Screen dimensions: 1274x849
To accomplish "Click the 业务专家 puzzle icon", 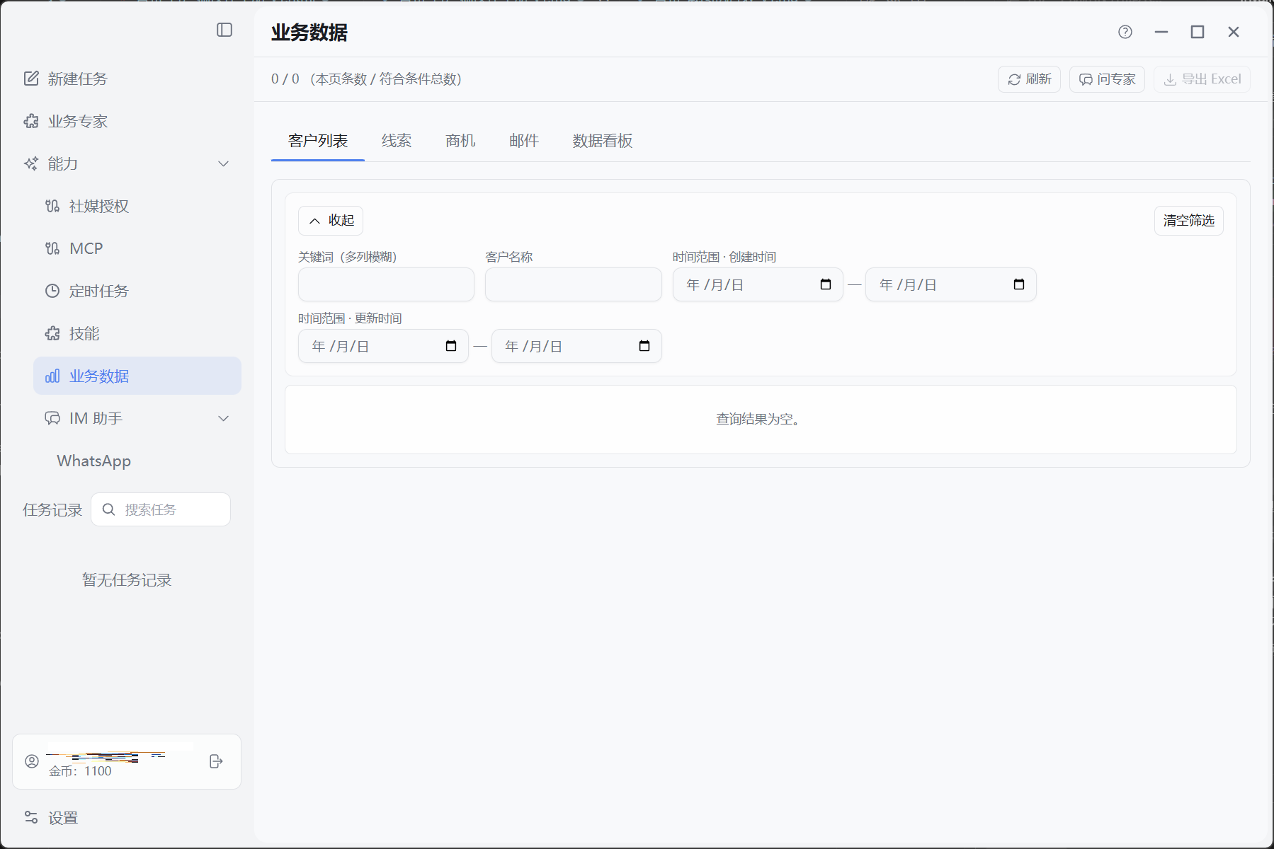I will [31, 121].
